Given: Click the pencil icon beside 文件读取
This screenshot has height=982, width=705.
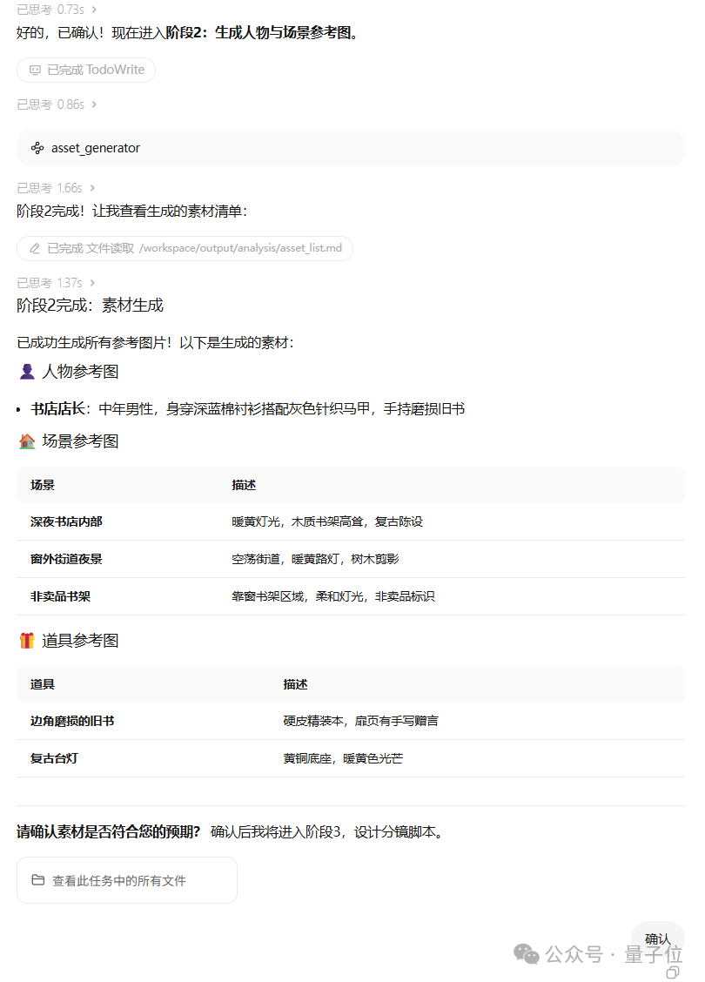Looking at the screenshot, I should click(x=35, y=247).
